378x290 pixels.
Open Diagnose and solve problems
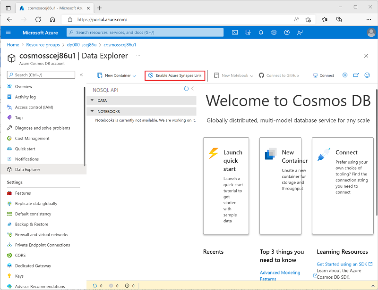43,128
